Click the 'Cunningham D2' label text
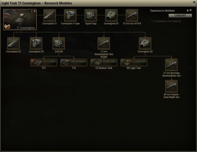197x152 pixels. click(x=145, y=52)
